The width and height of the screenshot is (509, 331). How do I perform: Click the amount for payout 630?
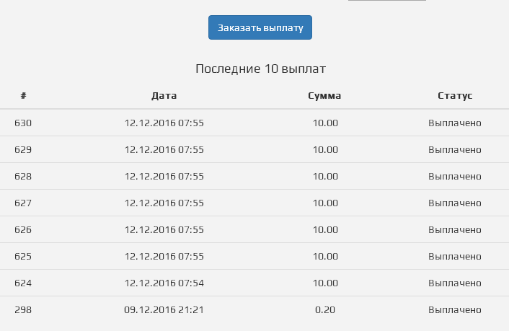click(325, 123)
